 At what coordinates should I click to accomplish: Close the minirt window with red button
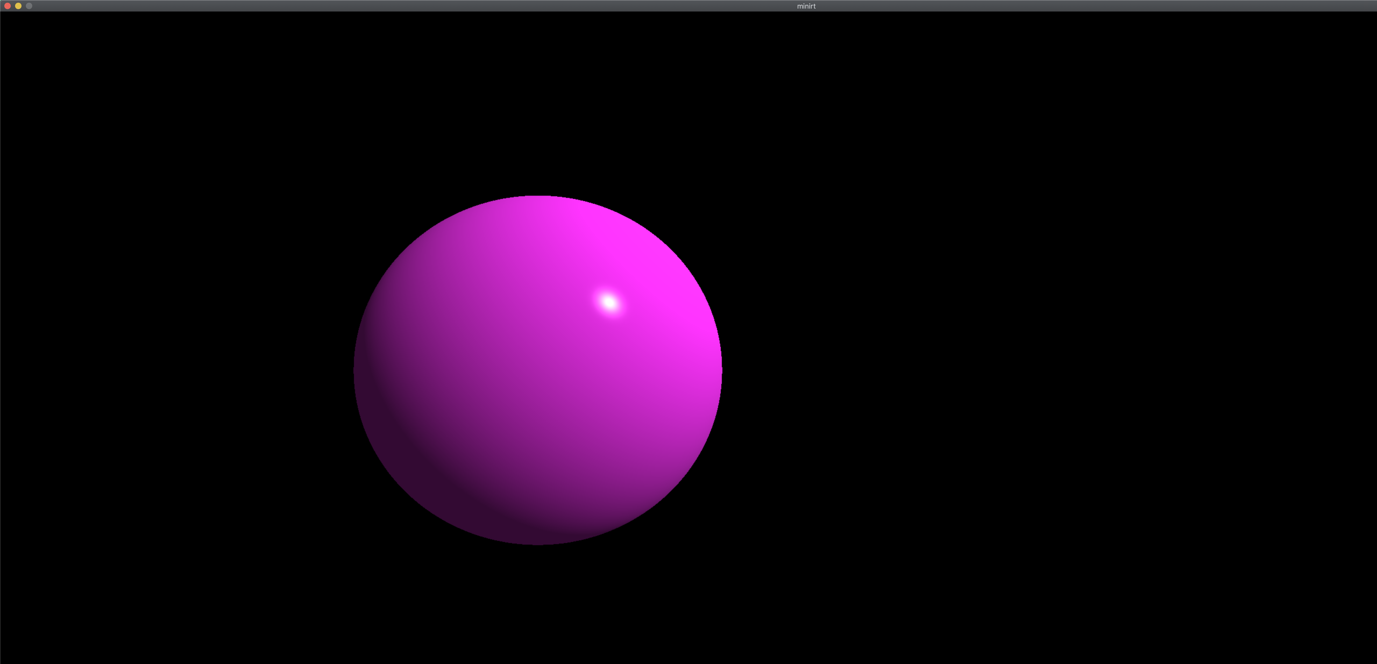coord(8,6)
